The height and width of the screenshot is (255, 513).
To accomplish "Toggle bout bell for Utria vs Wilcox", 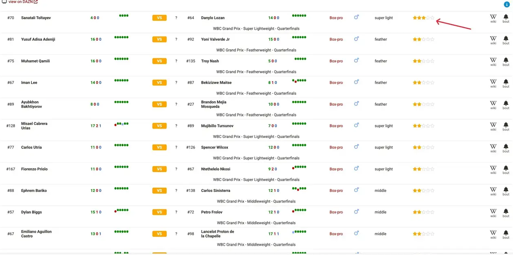I will point(506,148).
